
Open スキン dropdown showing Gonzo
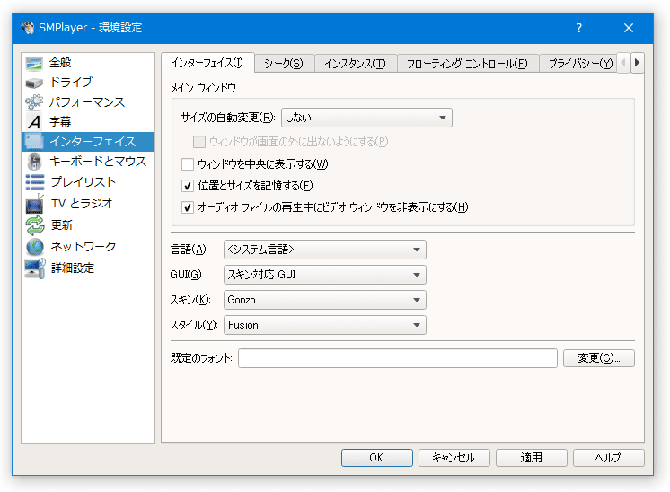(x=325, y=300)
